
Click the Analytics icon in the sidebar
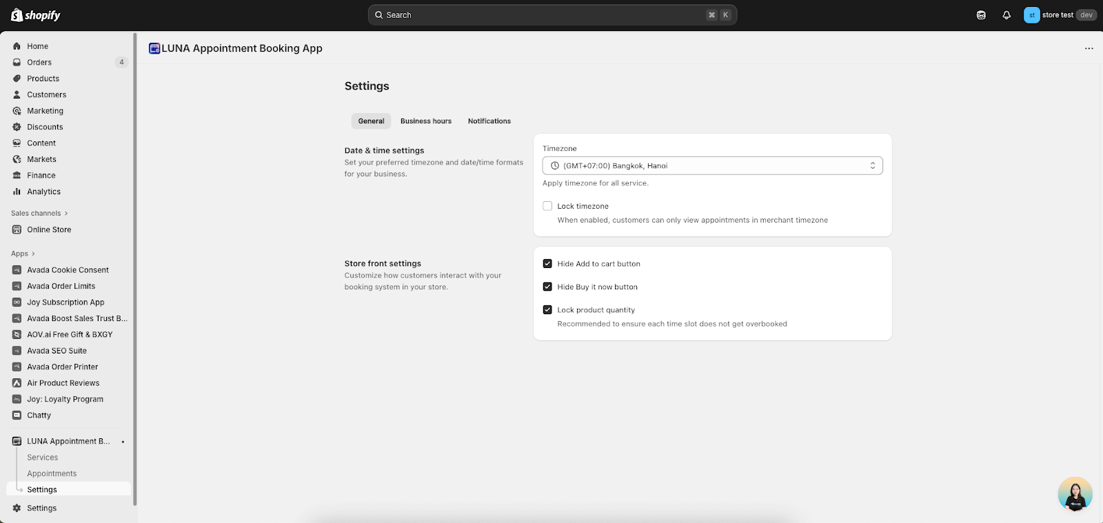[x=17, y=192]
